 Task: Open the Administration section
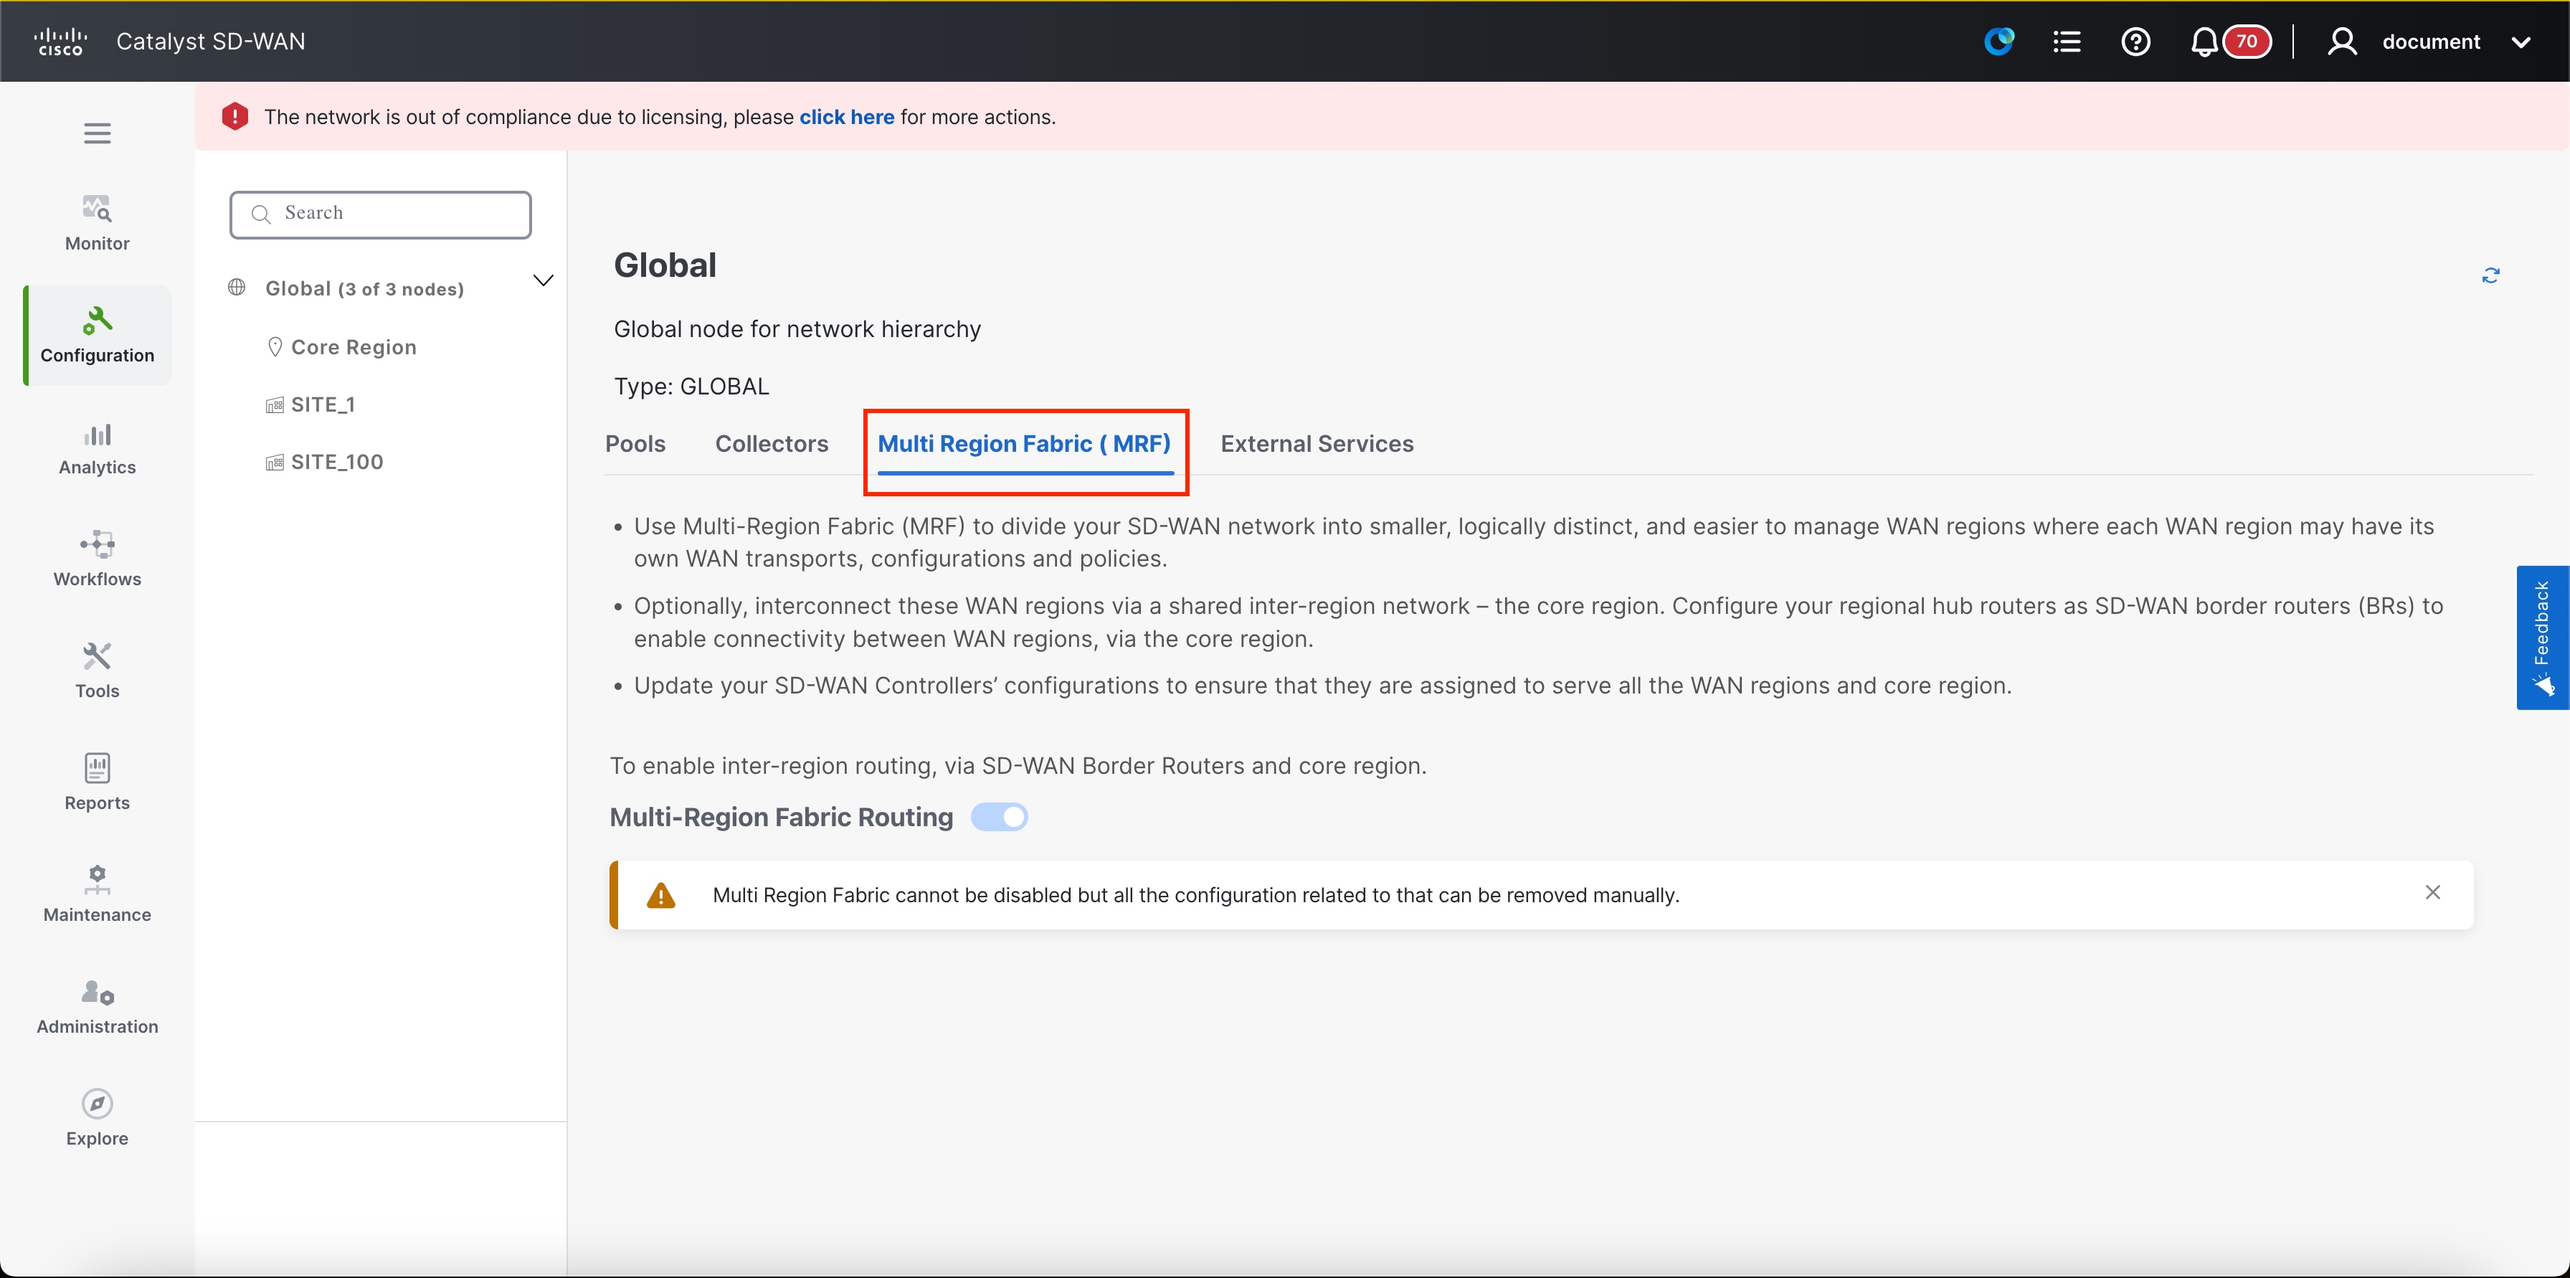point(97,1007)
